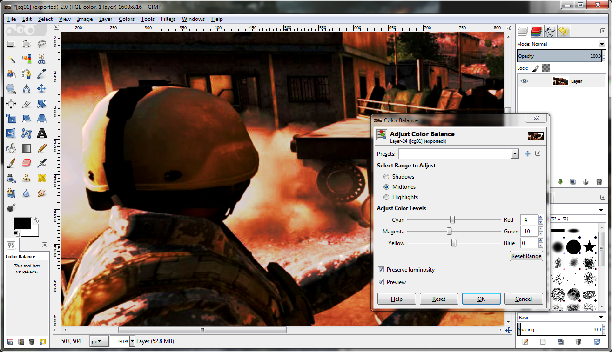Viewport: 612px width, 352px height.
Task: Save current settings with plus icon
Action: 527,153
